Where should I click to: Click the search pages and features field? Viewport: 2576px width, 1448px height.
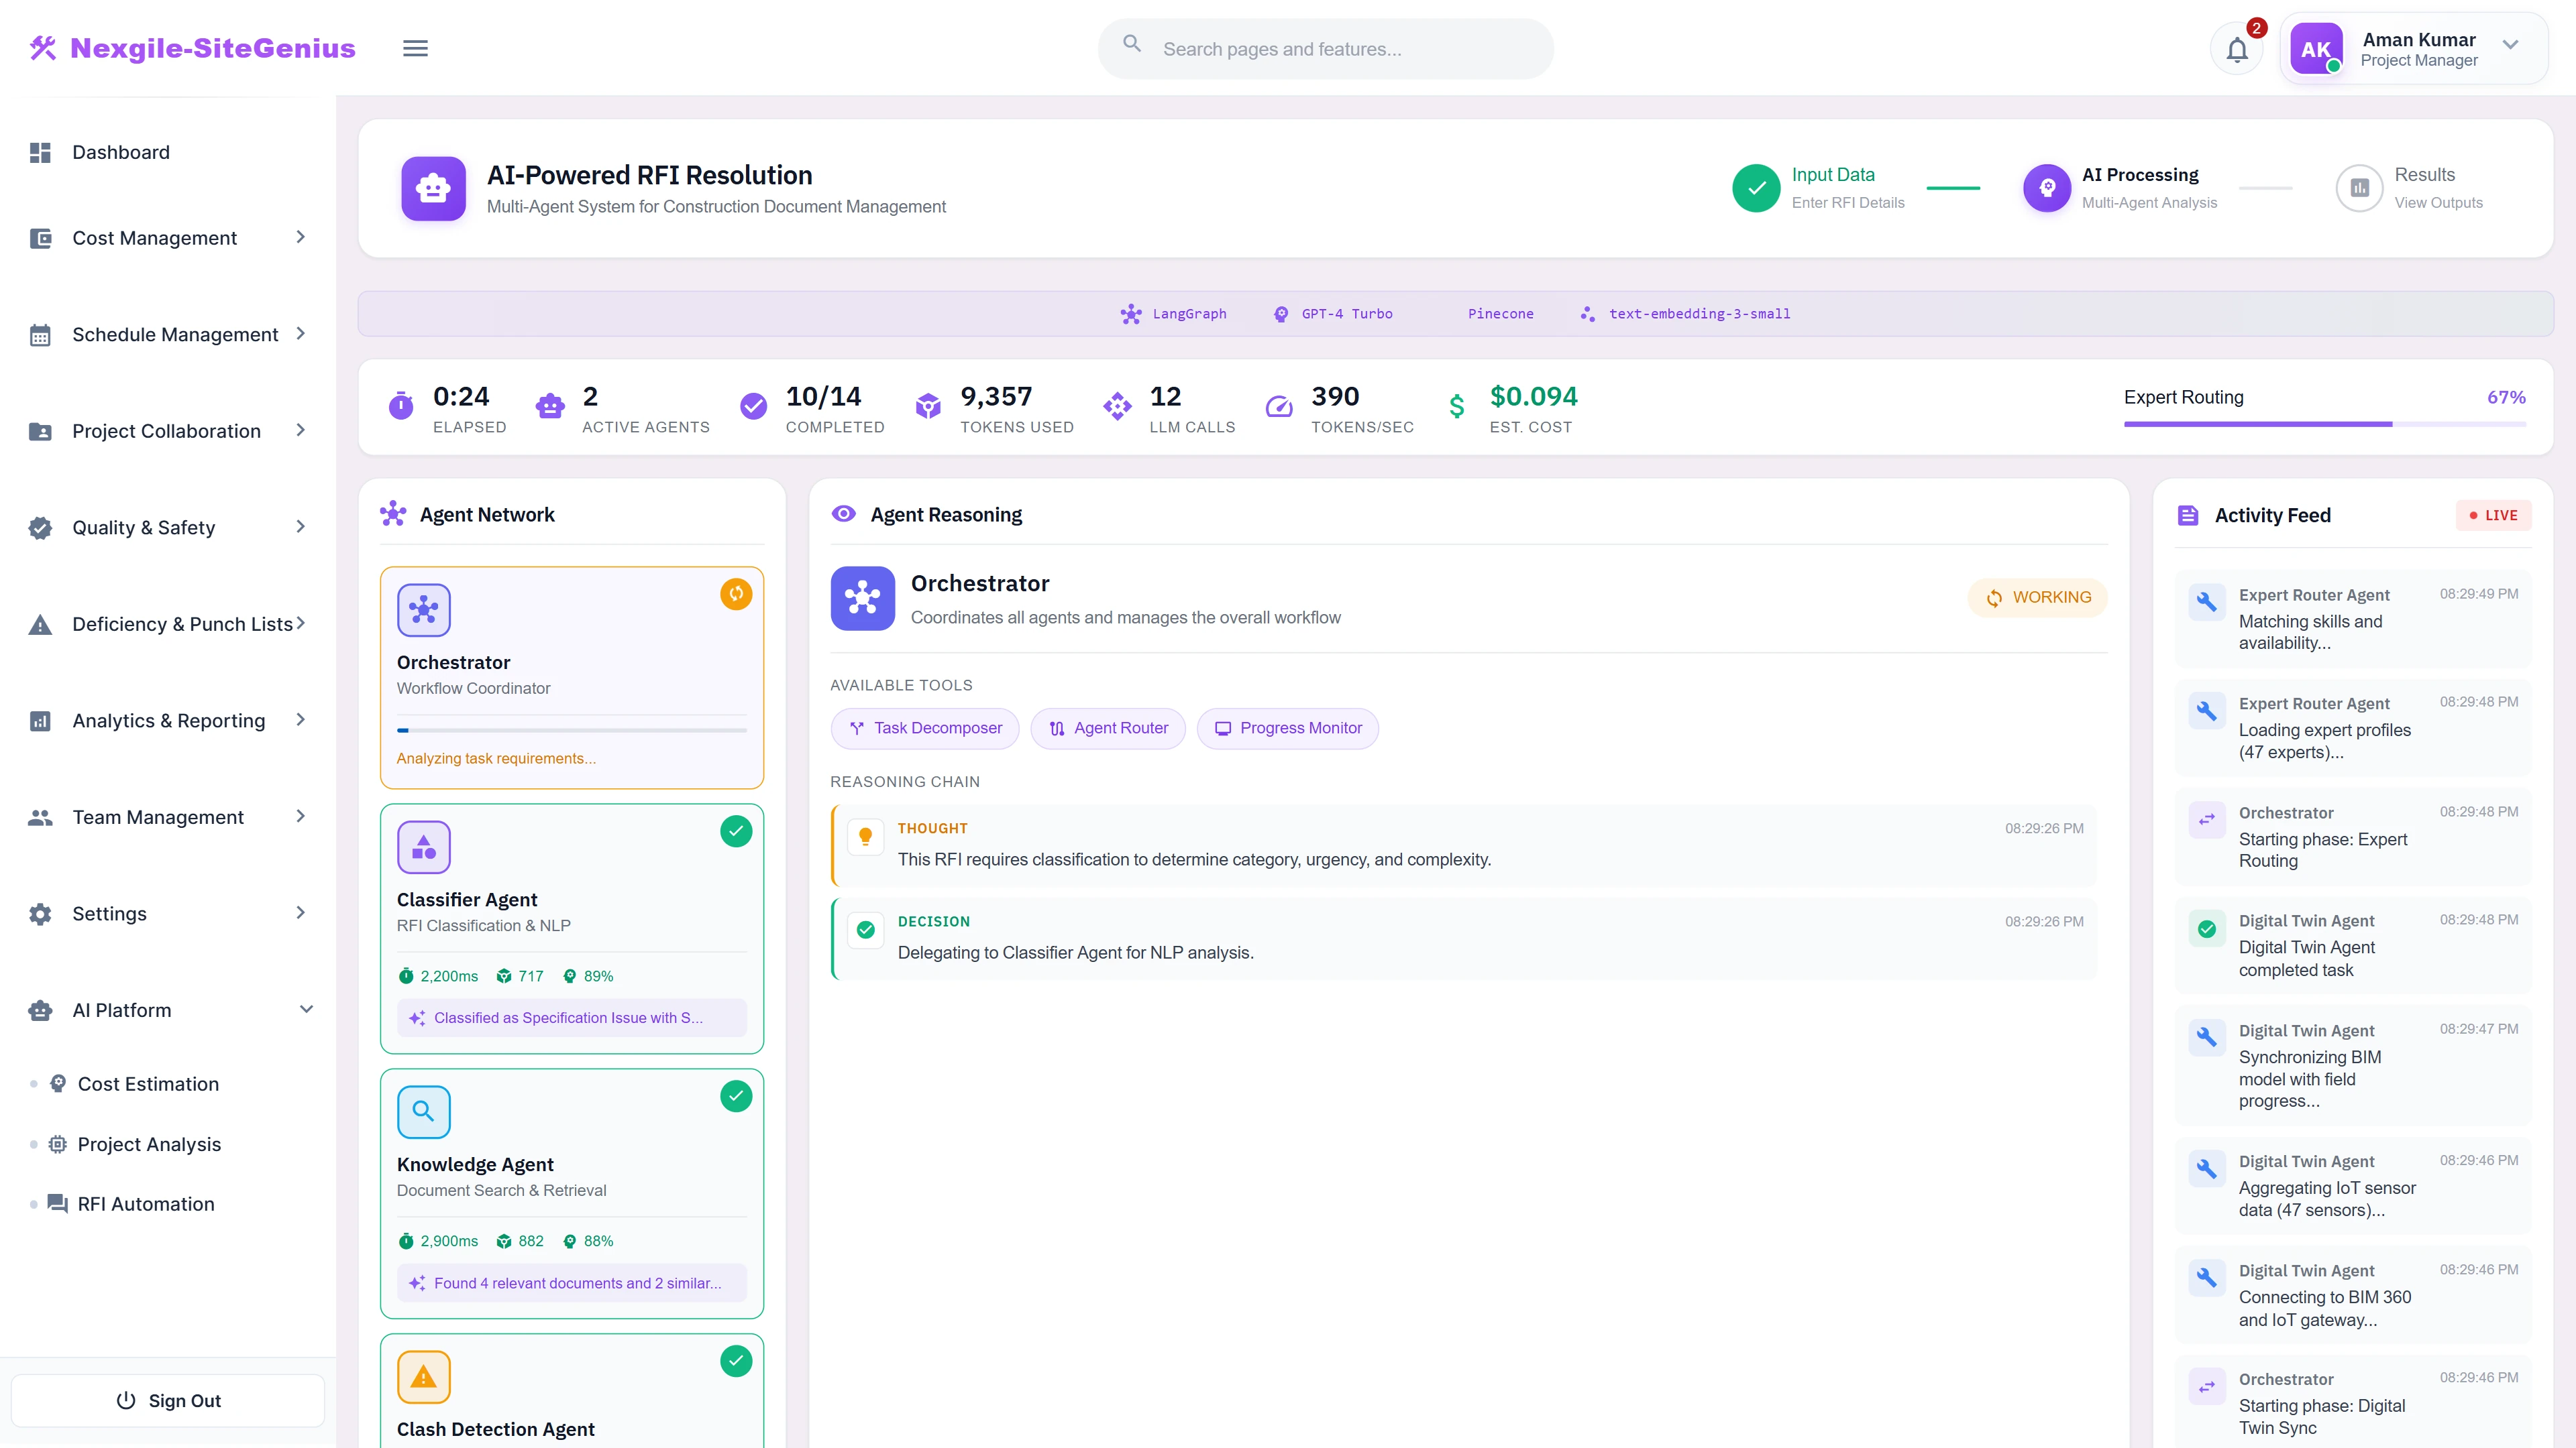click(x=1324, y=48)
